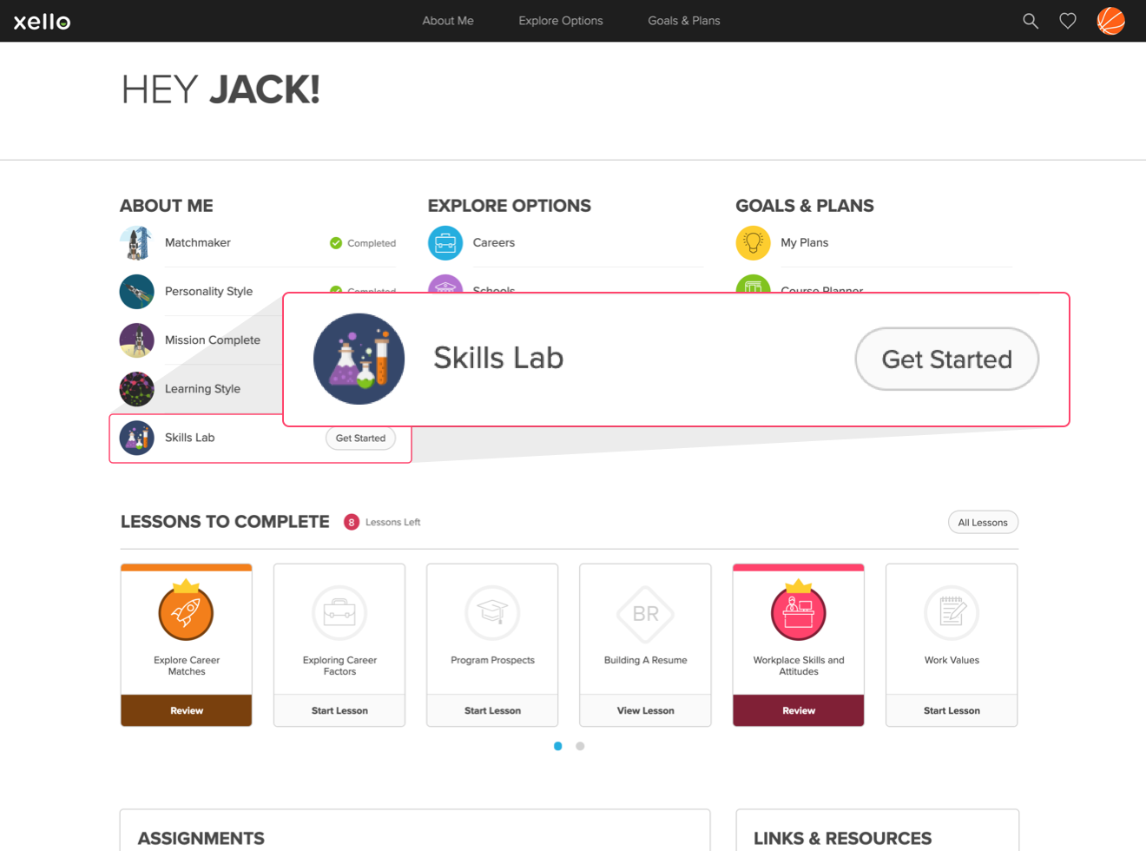Image resolution: width=1146 pixels, height=851 pixels.
Task: Click the My Plans lightbulb icon
Action: (753, 243)
